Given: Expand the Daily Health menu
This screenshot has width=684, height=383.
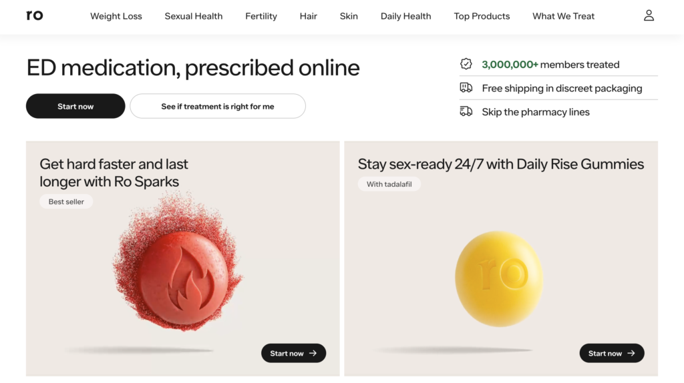Looking at the screenshot, I should [x=405, y=16].
